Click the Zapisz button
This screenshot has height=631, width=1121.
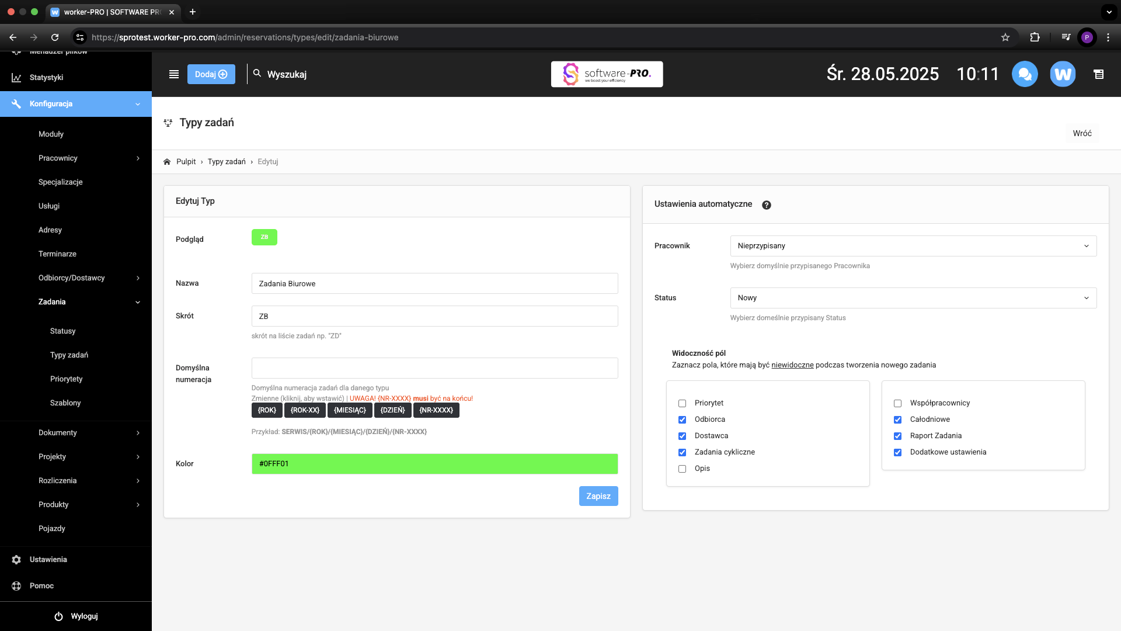(x=598, y=496)
